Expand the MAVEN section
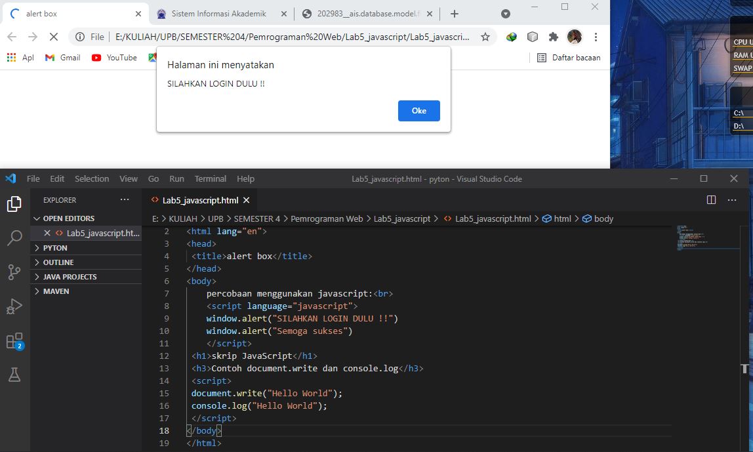 pyautogui.click(x=56, y=291)
